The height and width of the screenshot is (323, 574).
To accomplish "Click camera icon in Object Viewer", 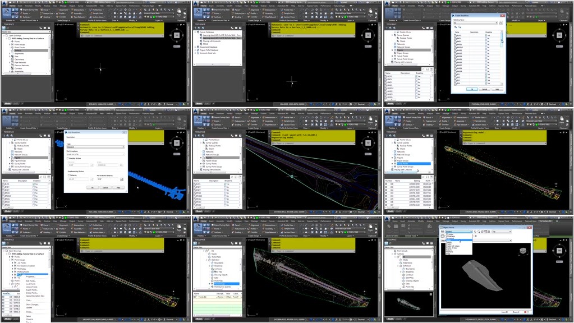I will [443, 236].
